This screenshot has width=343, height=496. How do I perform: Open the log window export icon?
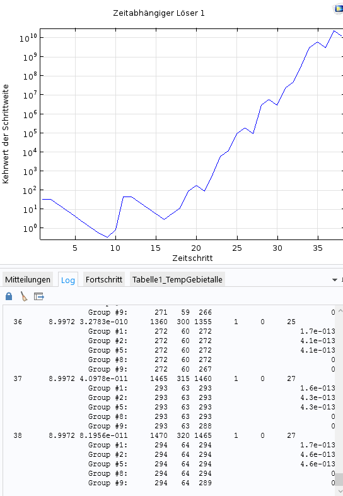point(39,296)
